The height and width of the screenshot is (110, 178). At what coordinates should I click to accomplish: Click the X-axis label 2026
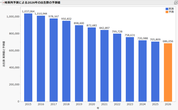(168, 104)
